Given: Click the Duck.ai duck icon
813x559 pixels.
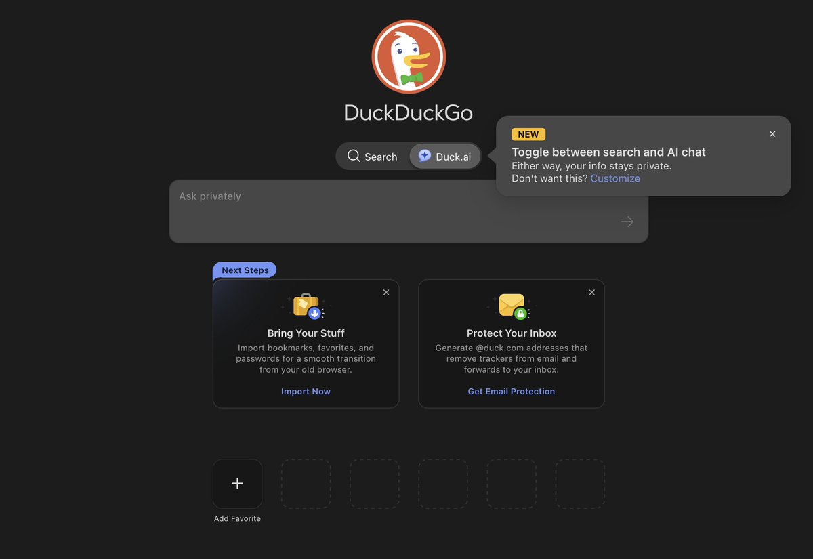Looking at the screenshot, I should pyautogui.click(x=424, y=156).
